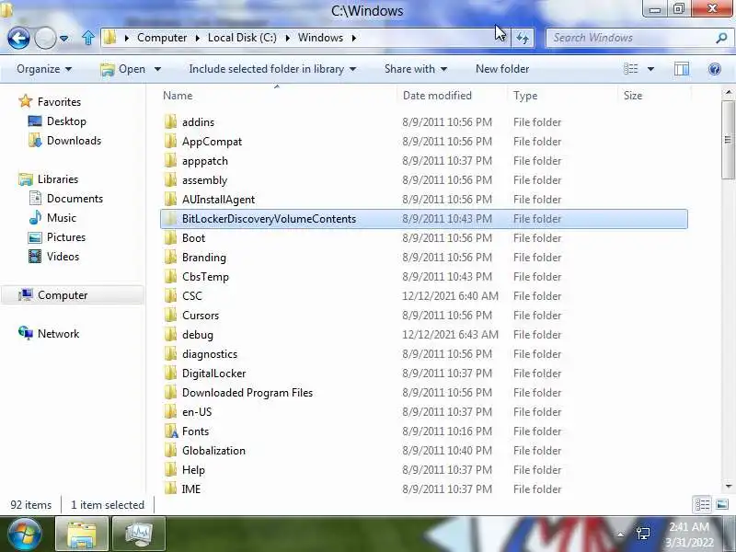Screen dimensions: 736x552
Task: Select the Help folder icon
Action: coord(171,469)
